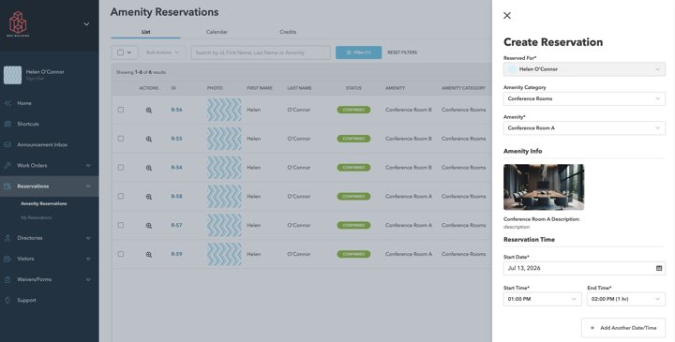The width and height of the screenshot is (675, 342).
Task: Tick the checkbox for row R-58
Action: tap(121, 196)
